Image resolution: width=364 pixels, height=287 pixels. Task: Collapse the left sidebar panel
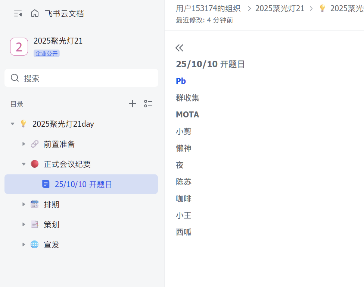[x=18, y=14]
